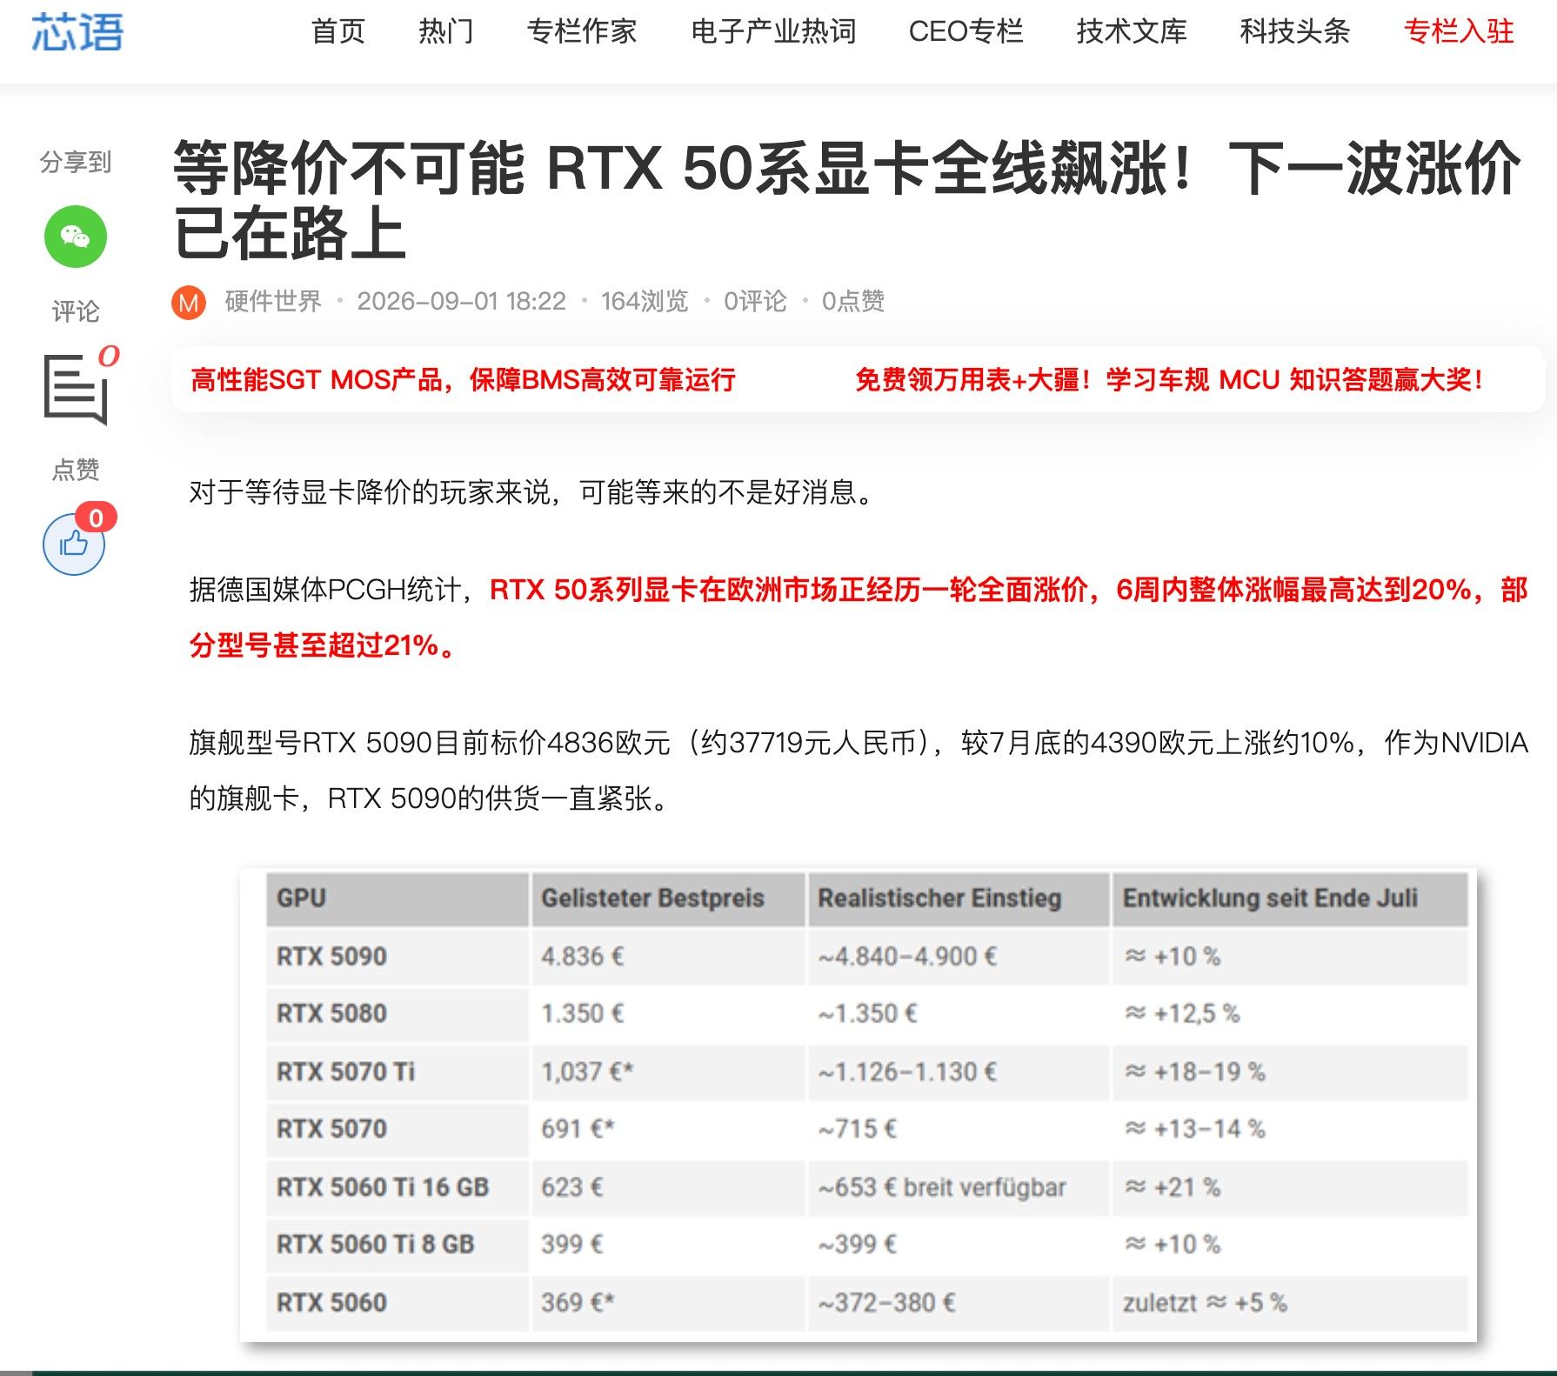This screenshot has height=1376, width=1557.
Task: Click the 0评论 count in byline
Action: 755,301
